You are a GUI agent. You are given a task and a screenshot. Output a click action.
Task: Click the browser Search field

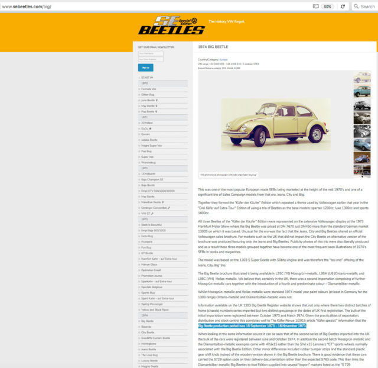click(363, 6)
